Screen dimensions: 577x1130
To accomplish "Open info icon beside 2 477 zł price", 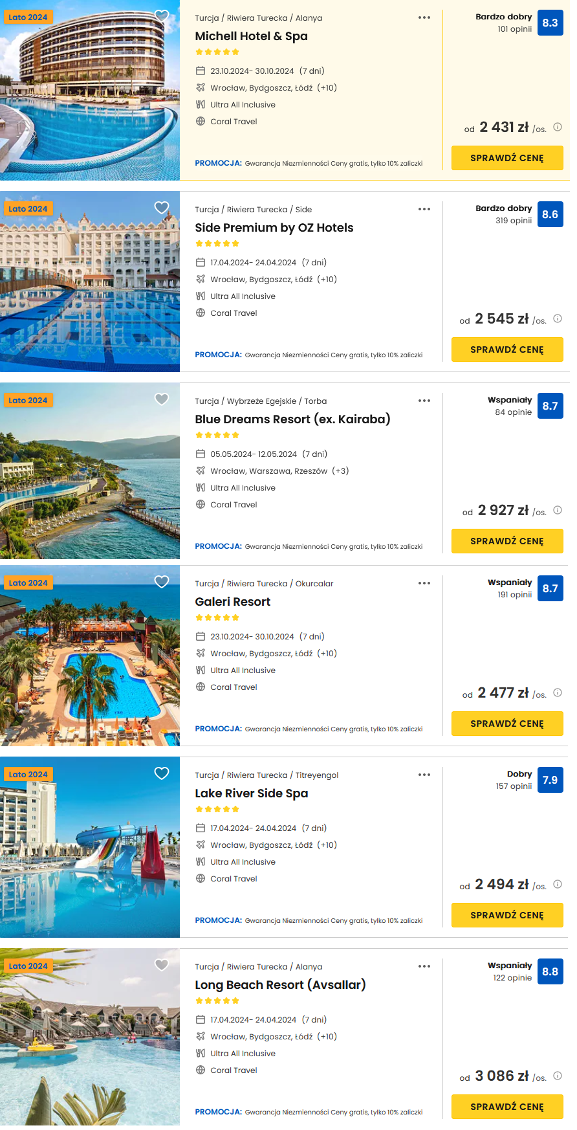I will 558,693.
